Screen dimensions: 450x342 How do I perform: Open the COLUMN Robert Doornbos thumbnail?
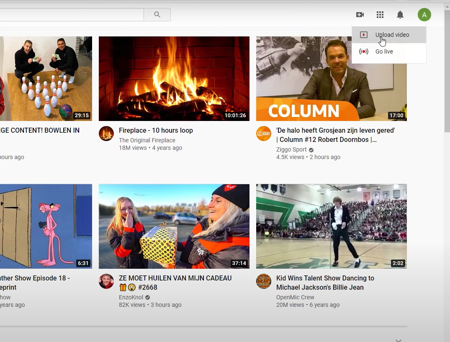[x=332, y=79]
